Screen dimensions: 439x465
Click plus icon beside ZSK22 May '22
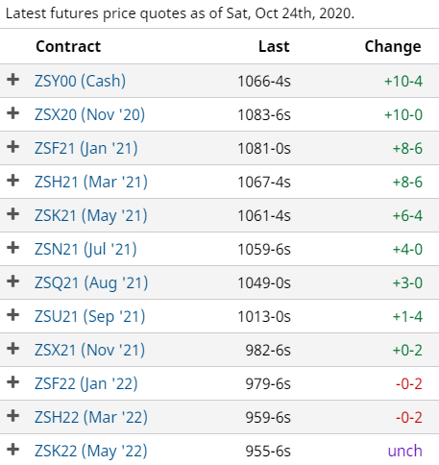(x=12, y=450)
